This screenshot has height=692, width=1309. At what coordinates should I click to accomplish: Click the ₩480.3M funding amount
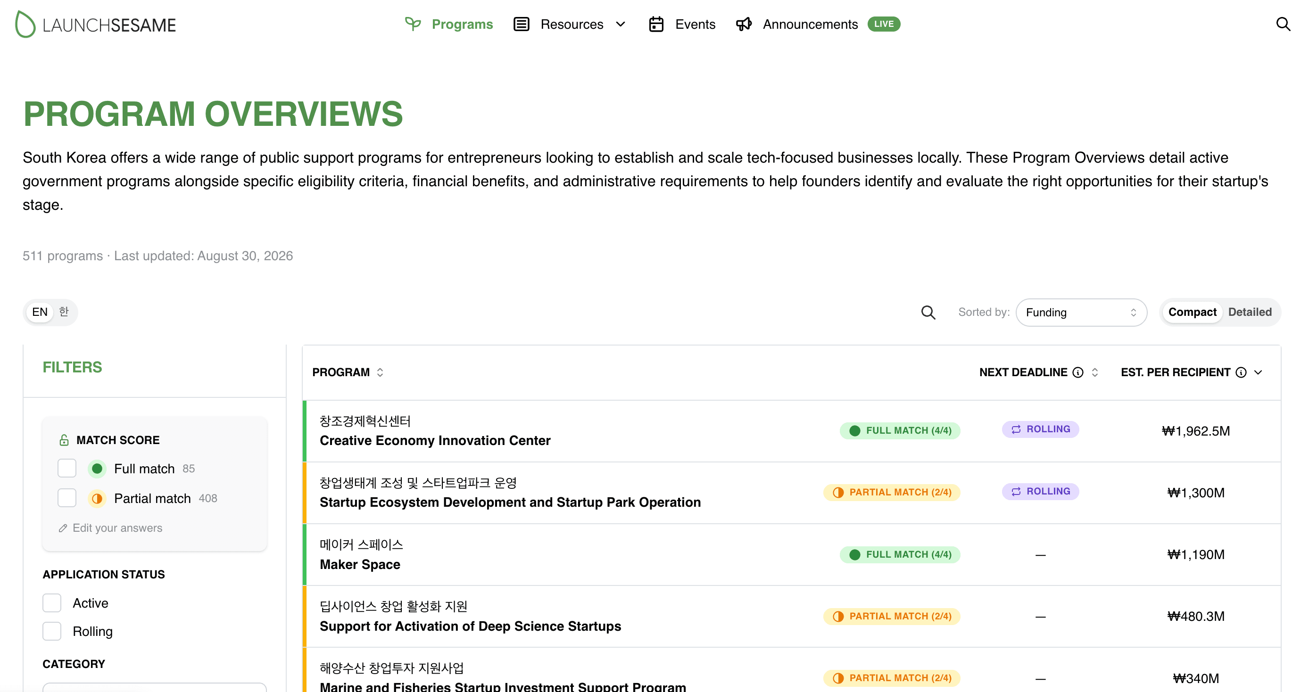pos(1195,617)
